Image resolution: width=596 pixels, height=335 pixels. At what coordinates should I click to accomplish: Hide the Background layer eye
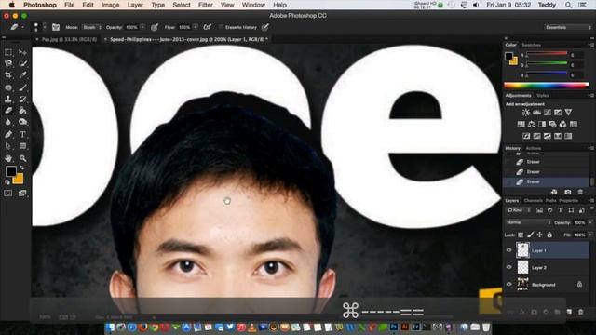coord(509,284)
